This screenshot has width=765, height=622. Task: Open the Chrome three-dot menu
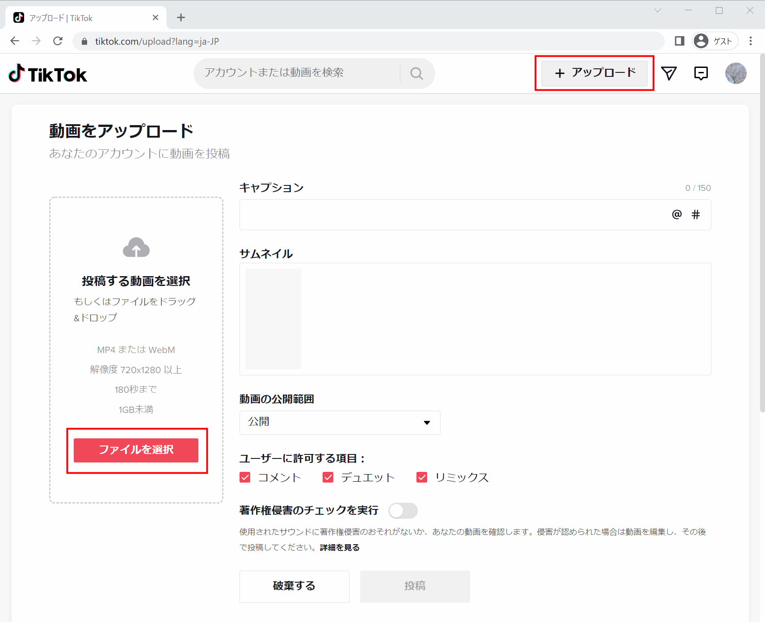click(x=751, y=41)
